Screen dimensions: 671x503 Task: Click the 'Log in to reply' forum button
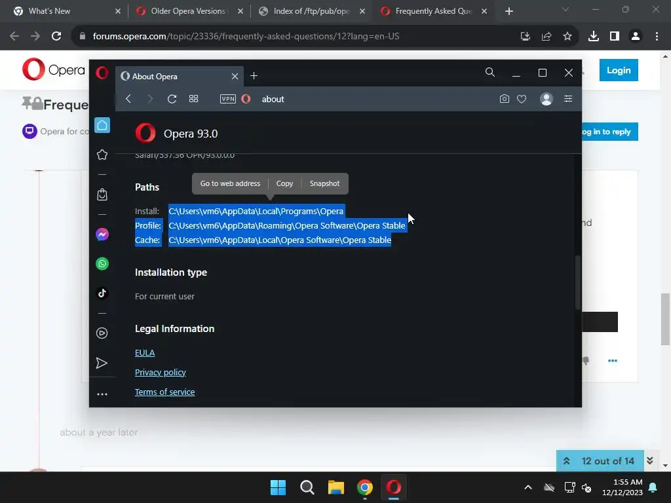[610, 132]
